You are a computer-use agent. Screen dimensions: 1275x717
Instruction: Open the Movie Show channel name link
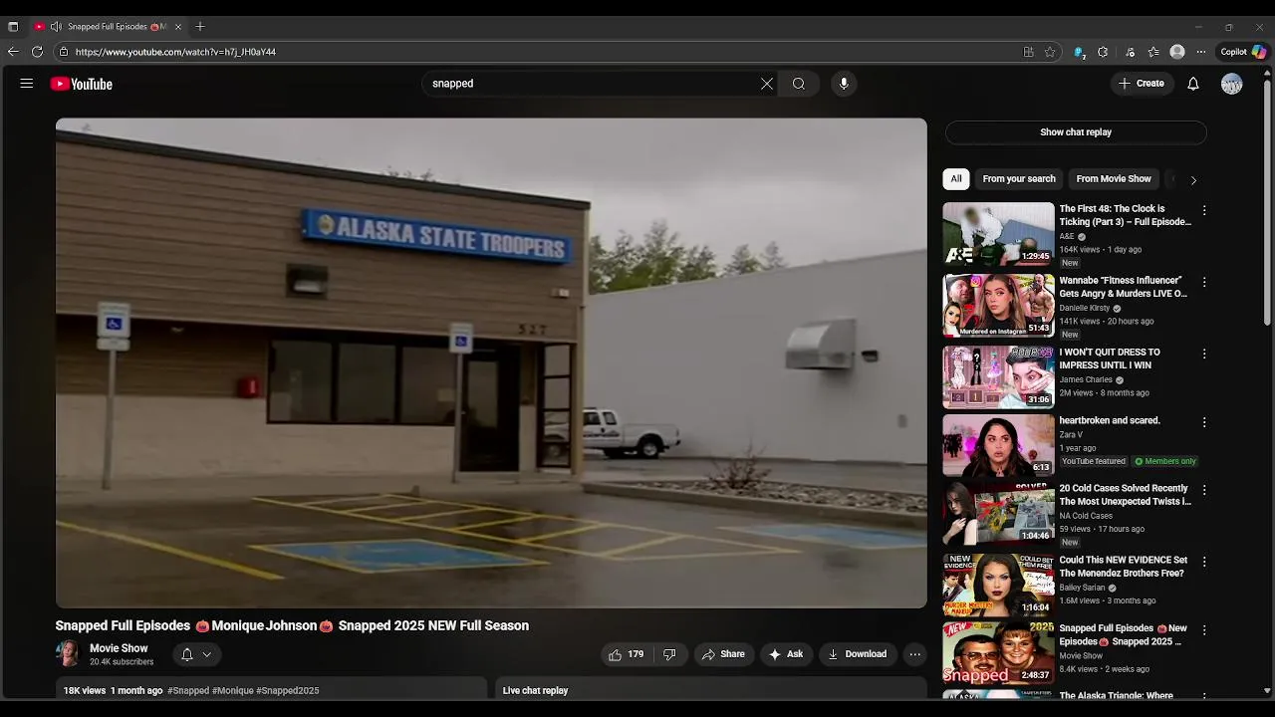coord(119,648)
